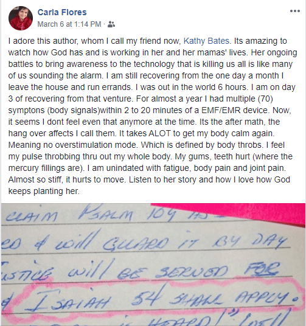
Task: Click the word 'ALOT' in the post
Action: [x=159, y=133]
